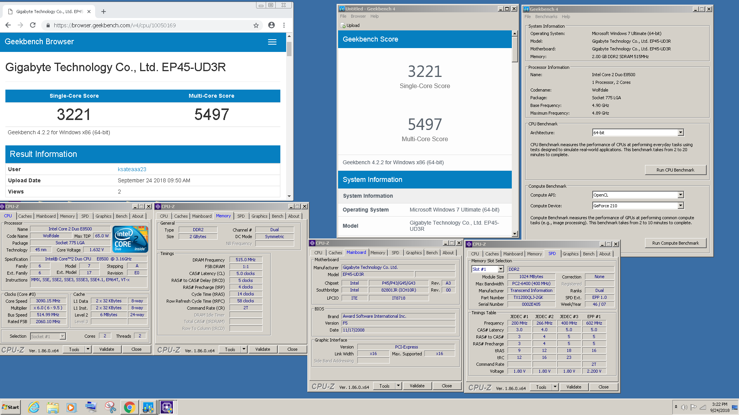Click the Run Compute Benchmark button

coord(675,243)
